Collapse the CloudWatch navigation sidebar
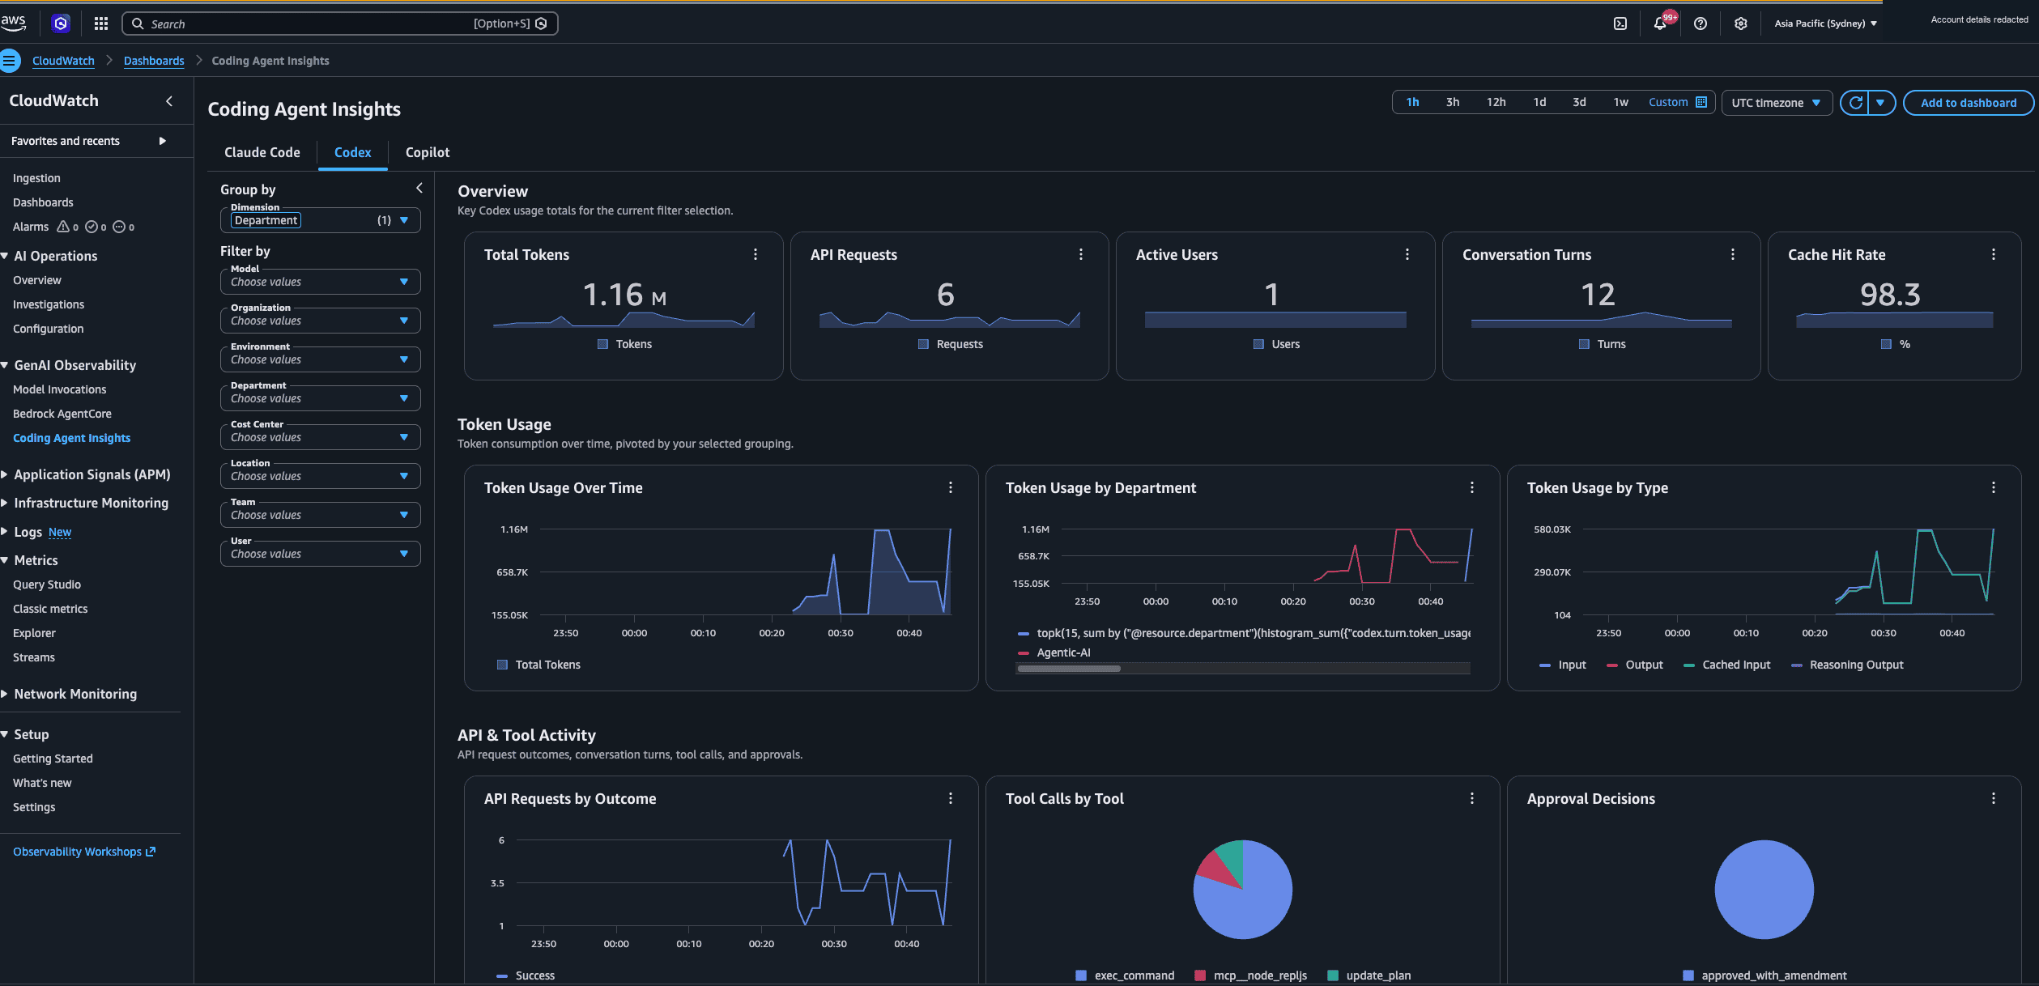2039x986 pixels. click(169, 101)
